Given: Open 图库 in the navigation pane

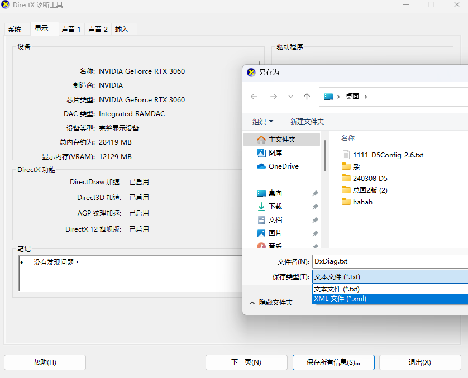Looking at the screenshot, I should (275, 153).
